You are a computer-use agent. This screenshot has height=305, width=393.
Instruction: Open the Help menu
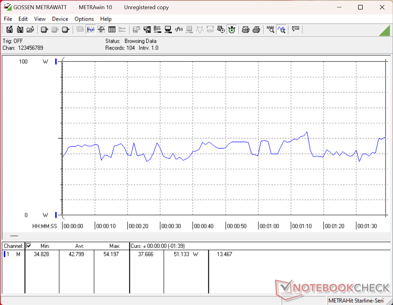[x=106, y=19]
